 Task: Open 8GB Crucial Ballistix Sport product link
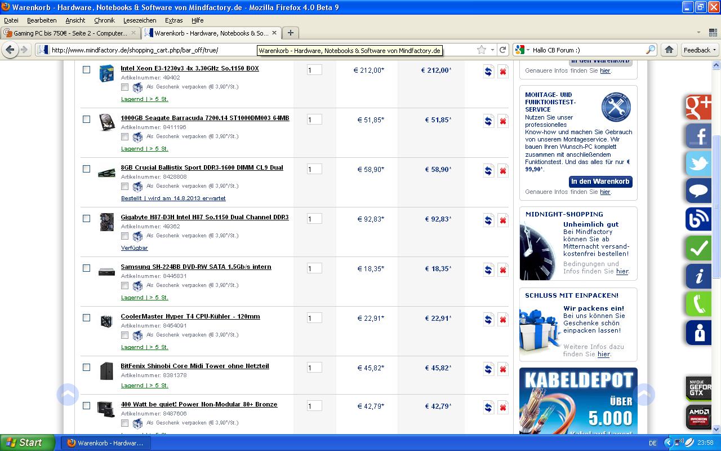pyautogui.click(x=202, y=167)
